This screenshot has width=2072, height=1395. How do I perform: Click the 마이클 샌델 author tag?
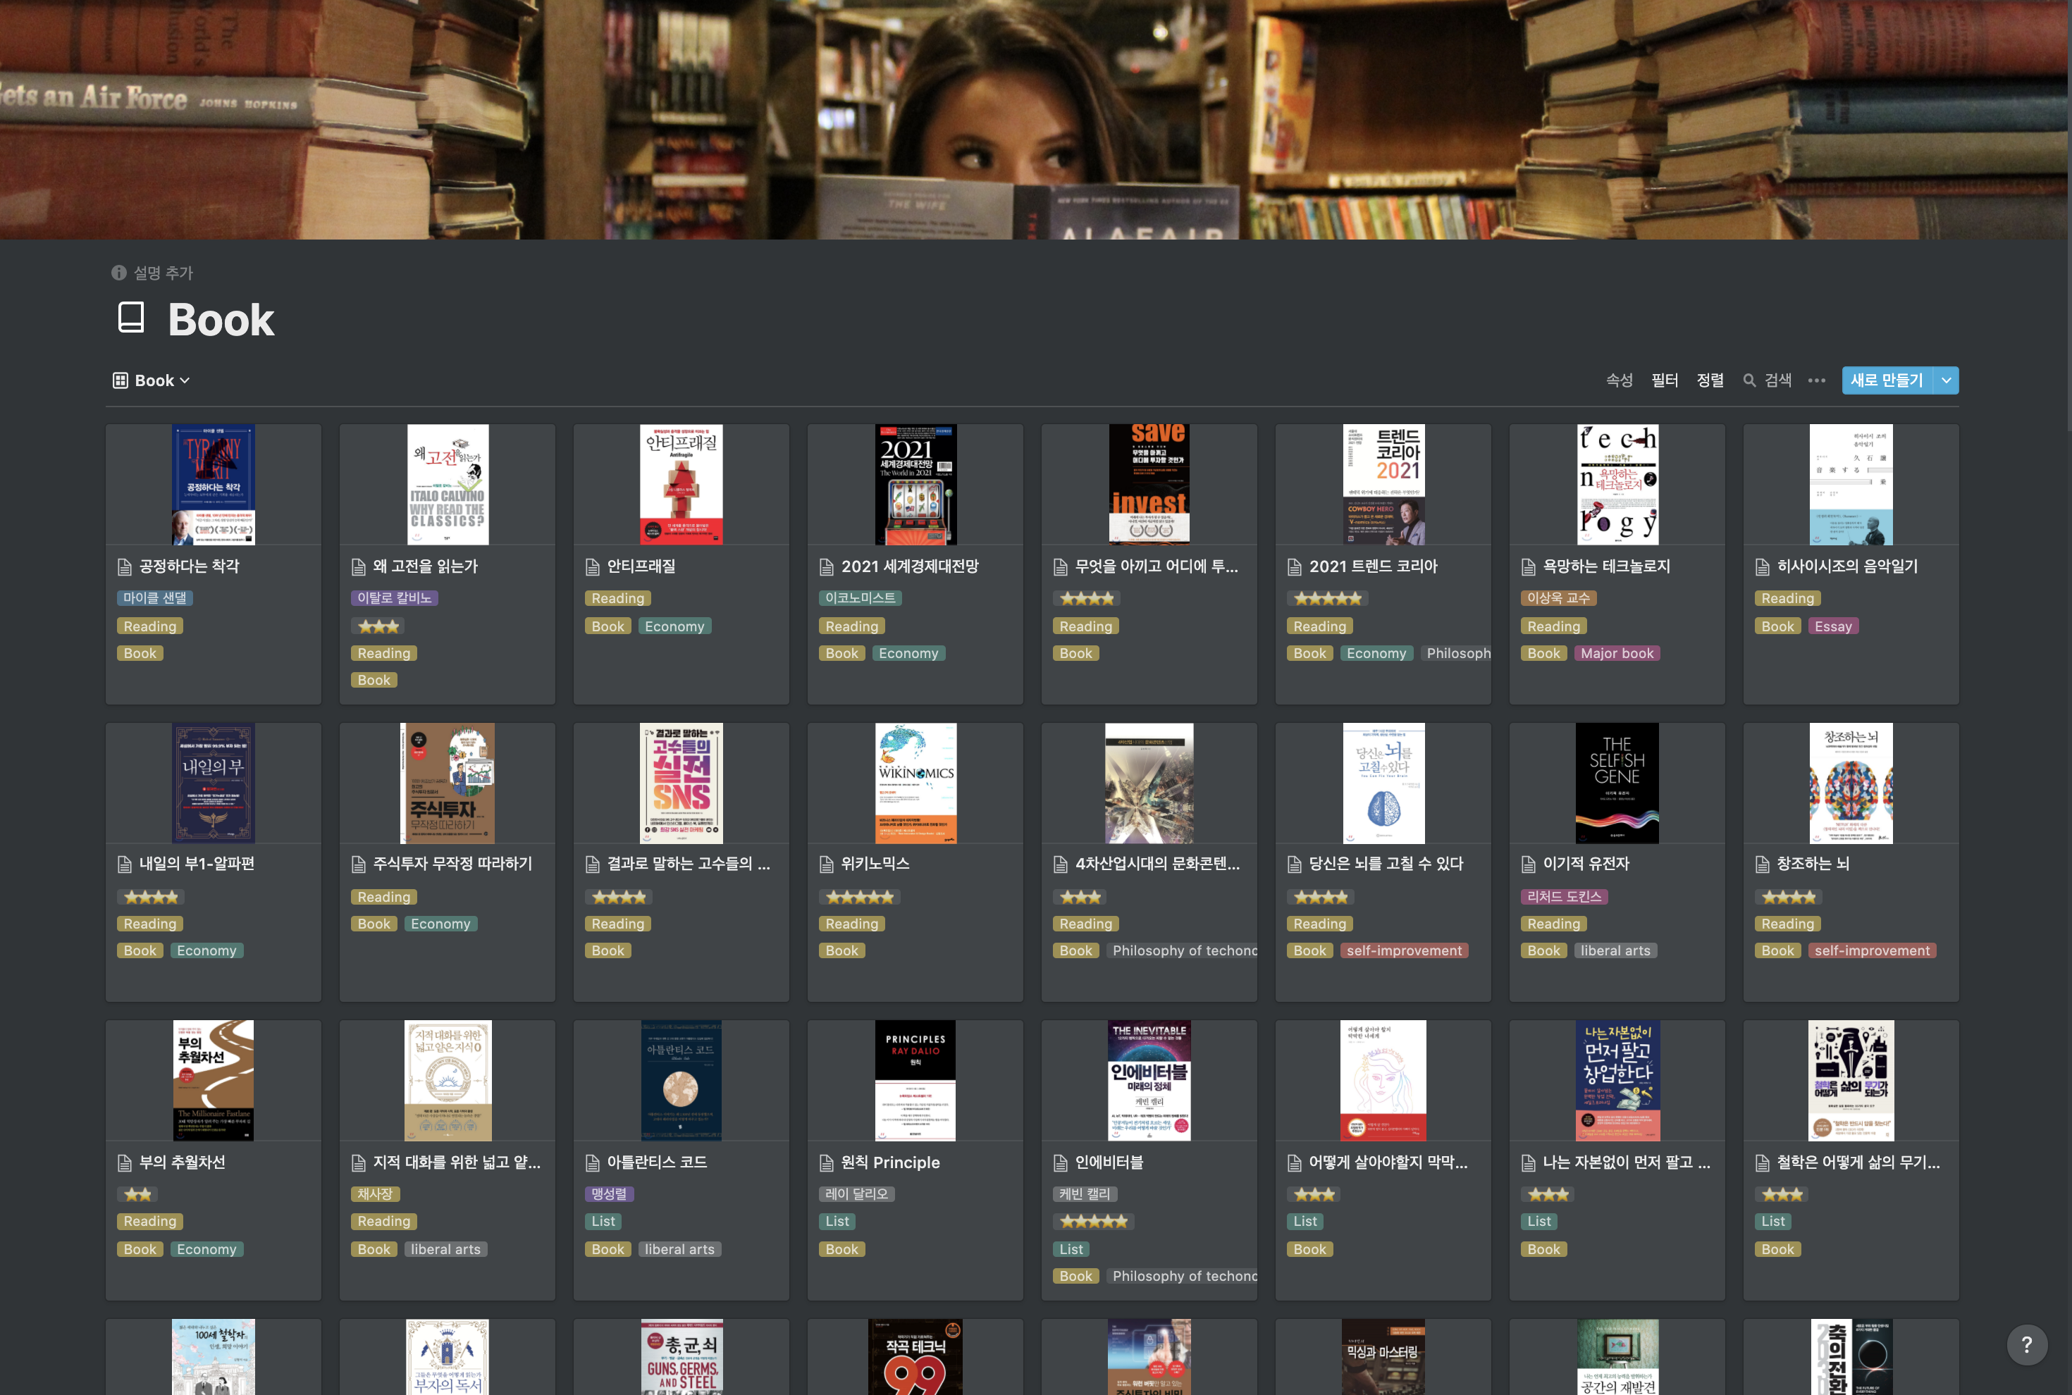point(155,598)
